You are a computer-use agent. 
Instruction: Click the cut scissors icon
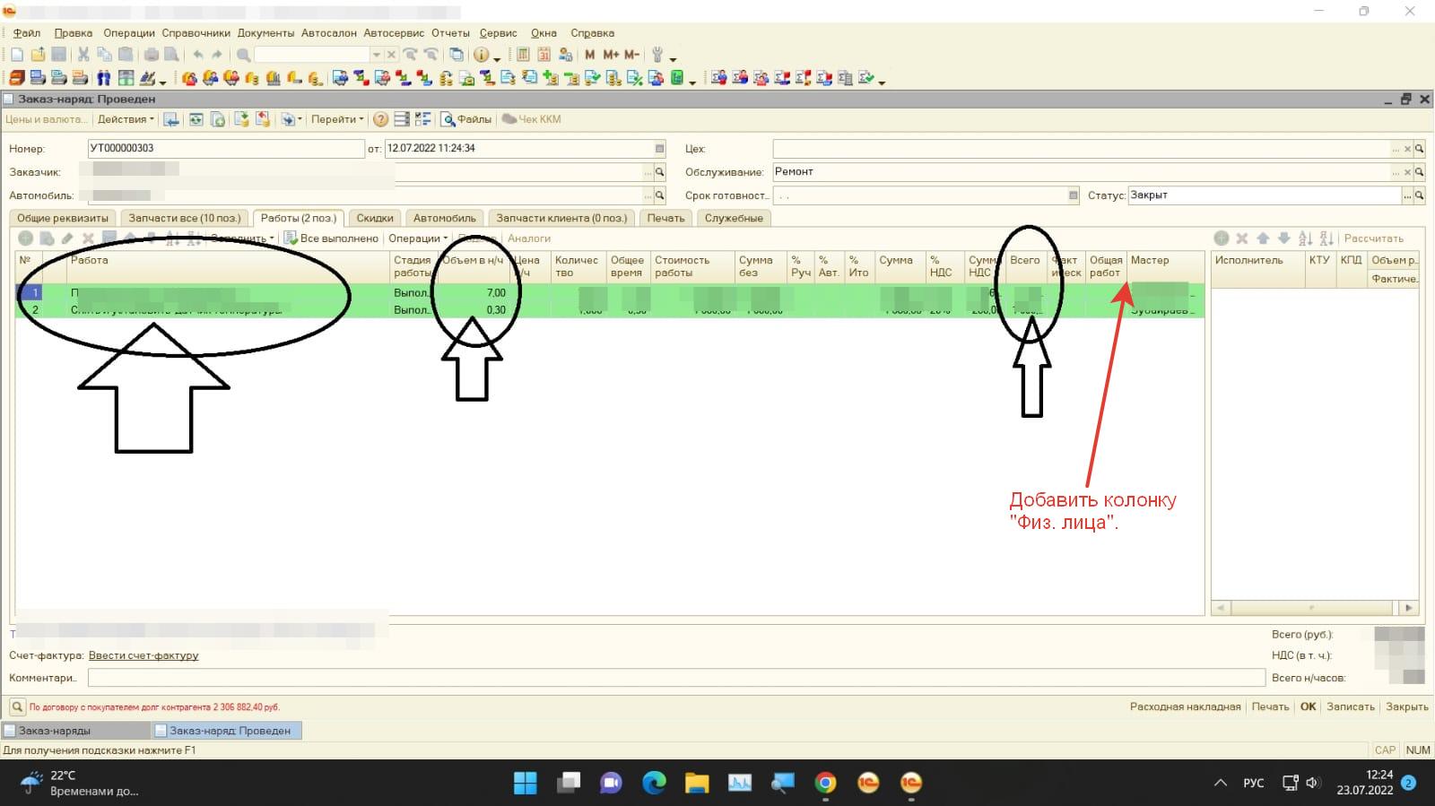83,55
